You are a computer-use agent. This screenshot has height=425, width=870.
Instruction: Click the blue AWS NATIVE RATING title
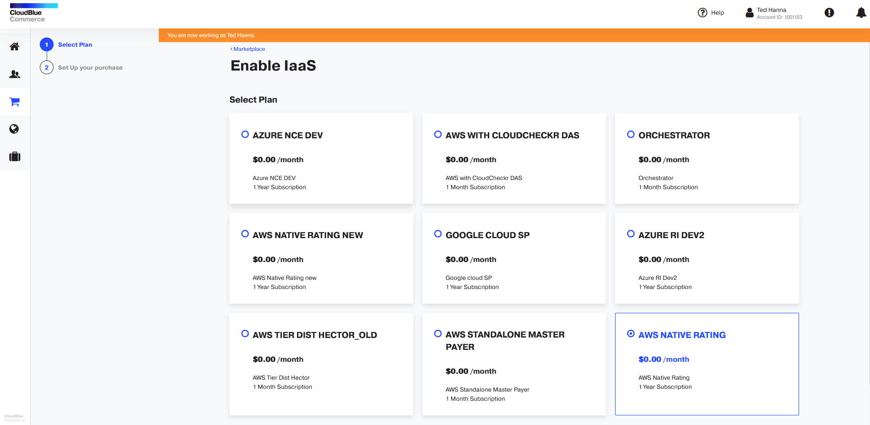(x=682, y=335)
